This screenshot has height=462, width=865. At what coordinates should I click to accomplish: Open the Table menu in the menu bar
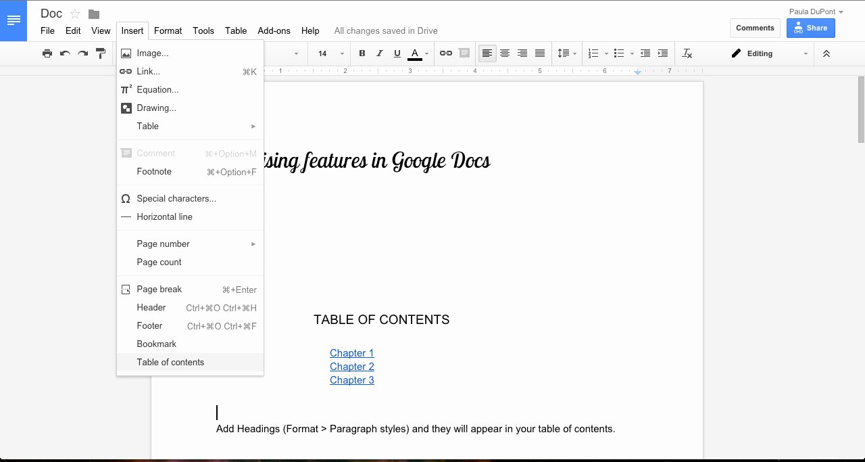236,30
